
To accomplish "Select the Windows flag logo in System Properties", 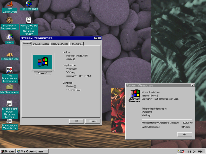I will click(42, 62).
